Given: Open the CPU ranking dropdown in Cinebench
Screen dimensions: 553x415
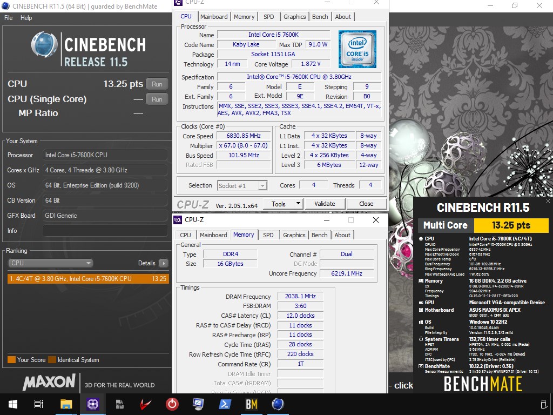Looking at the screenshot, I should (x=50, y=263).
